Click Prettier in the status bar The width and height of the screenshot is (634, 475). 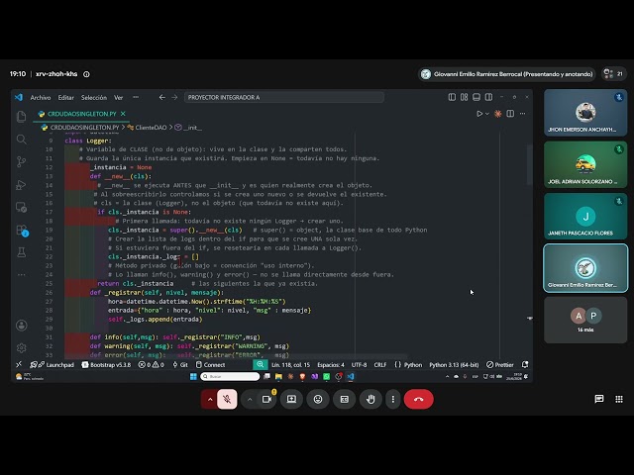point(500,365)
